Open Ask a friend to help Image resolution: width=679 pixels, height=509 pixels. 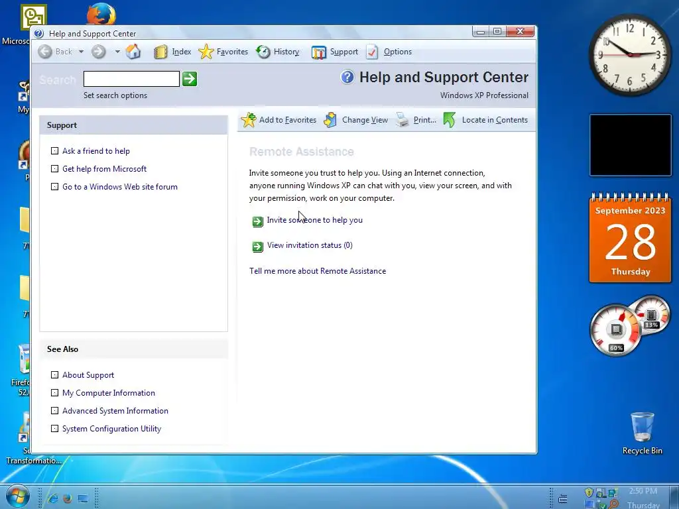click(x=96, y=150)
